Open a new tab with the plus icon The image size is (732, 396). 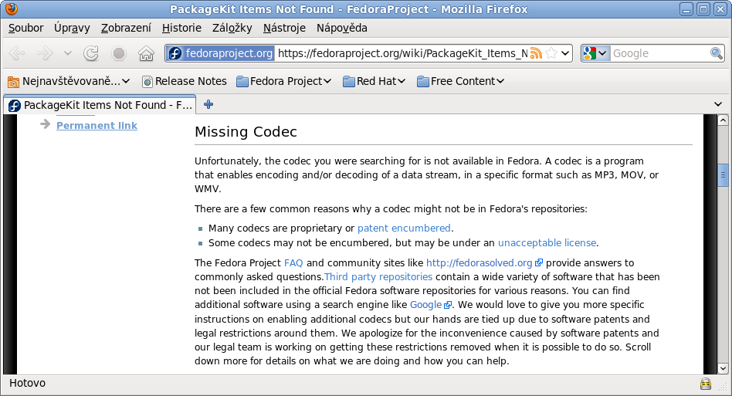[x=208, y=104]
